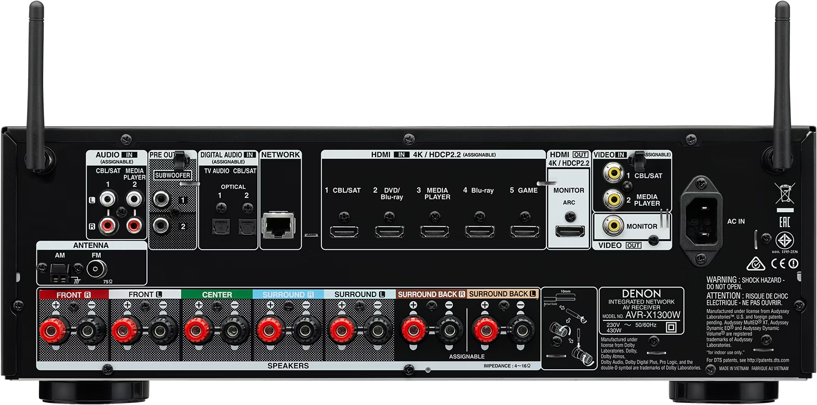The image size is (817, 405).
Task: Click the DIGITAL AUDIO IN heading
Action: [228, 155]
